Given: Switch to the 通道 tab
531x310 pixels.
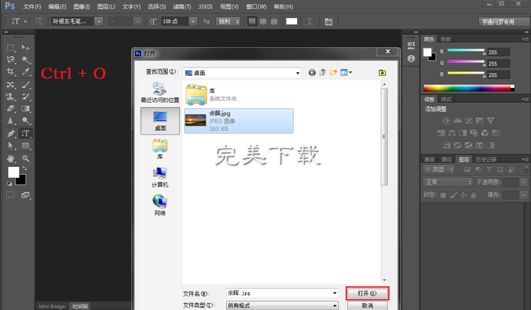Looking at the screenshot, I should (429, 160).
